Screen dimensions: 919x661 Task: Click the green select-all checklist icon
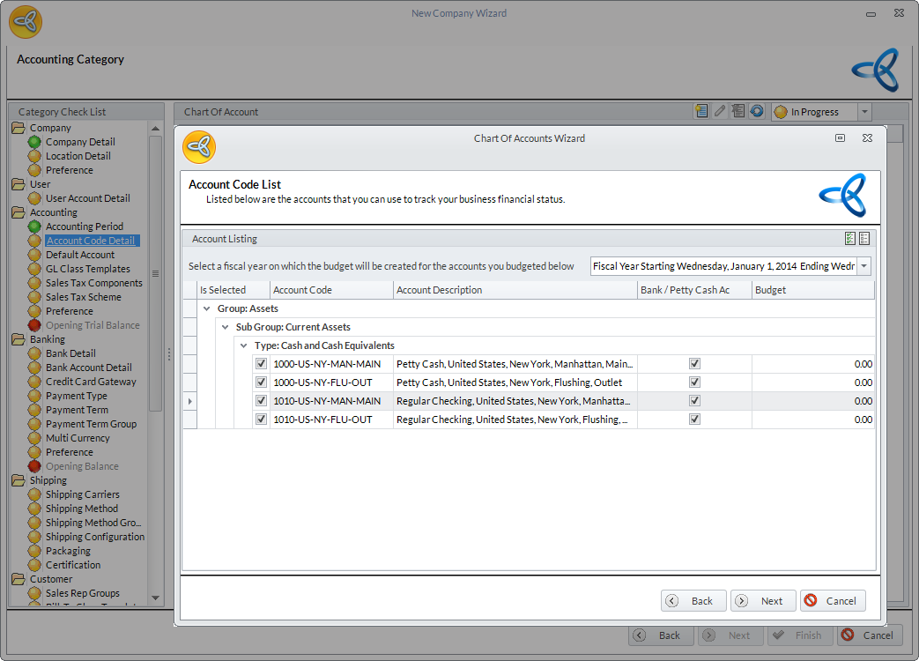point(849,239)
